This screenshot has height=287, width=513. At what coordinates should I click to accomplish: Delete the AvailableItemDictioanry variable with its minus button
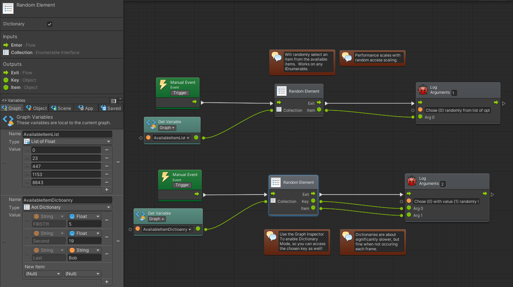pos(118,241)
